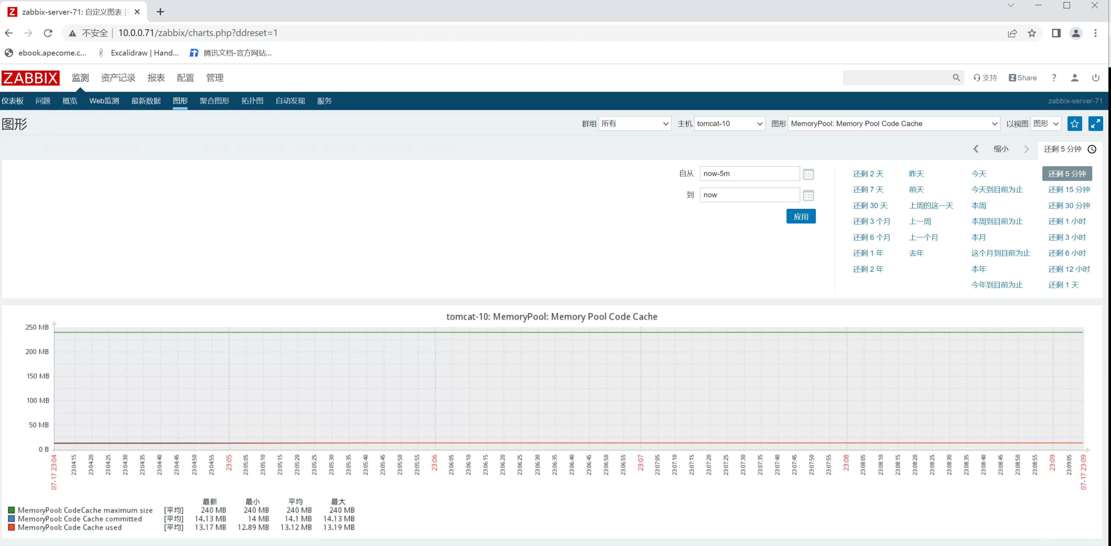Viewport: 1111px width, 546px height.
Task: Add graph to favorites star icon
Action: (x=1074, y=124)
